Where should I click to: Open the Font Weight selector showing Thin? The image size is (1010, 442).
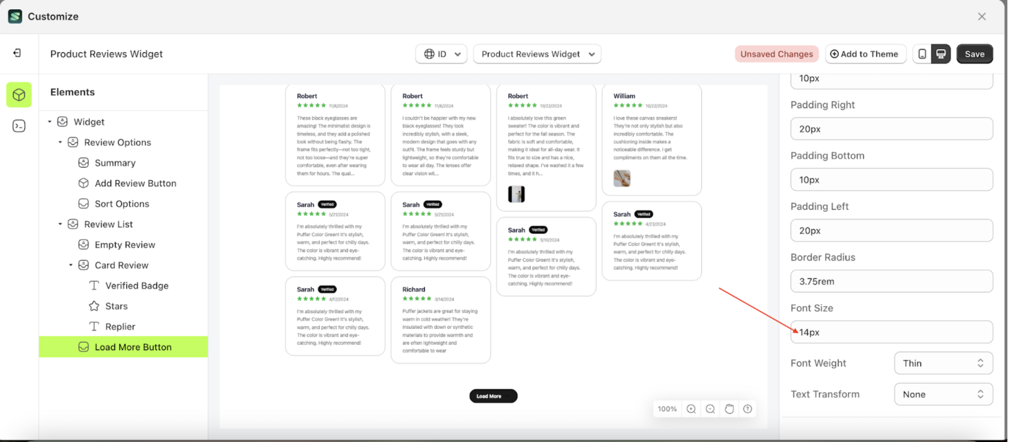pos(943,363)
